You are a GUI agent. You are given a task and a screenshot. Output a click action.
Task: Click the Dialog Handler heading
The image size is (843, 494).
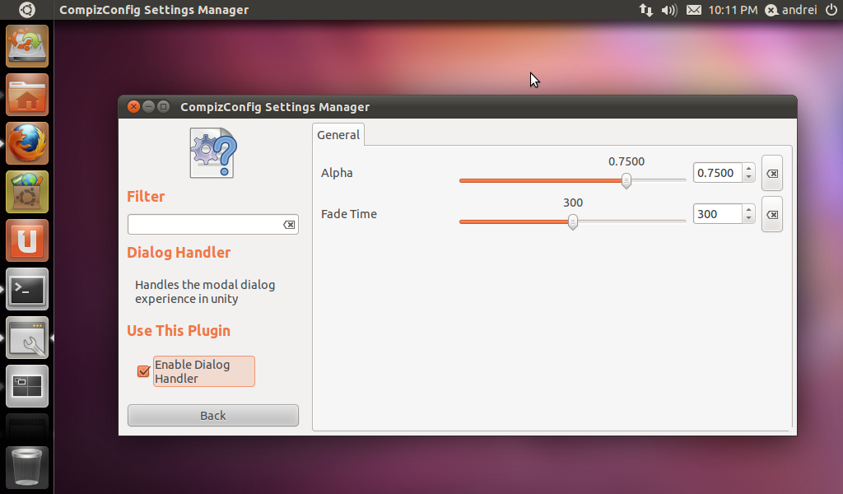pyautogui.click(x=179, y=253)
